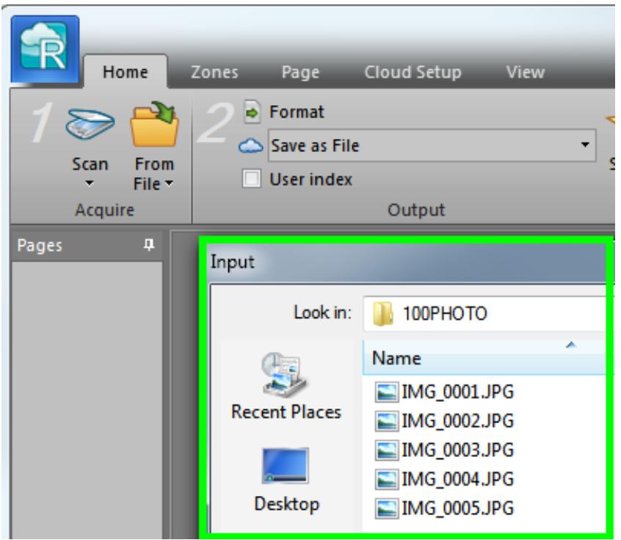Switch to the Page tab
Image resolution: width=621 pixels, height=540 pixels.
[300, 73]
